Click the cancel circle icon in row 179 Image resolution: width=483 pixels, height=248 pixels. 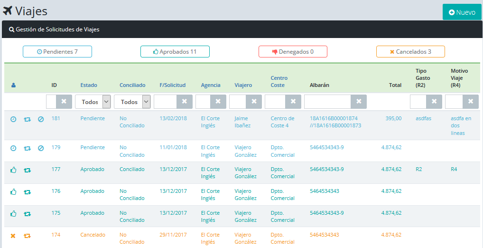click(x=41, y=148)
